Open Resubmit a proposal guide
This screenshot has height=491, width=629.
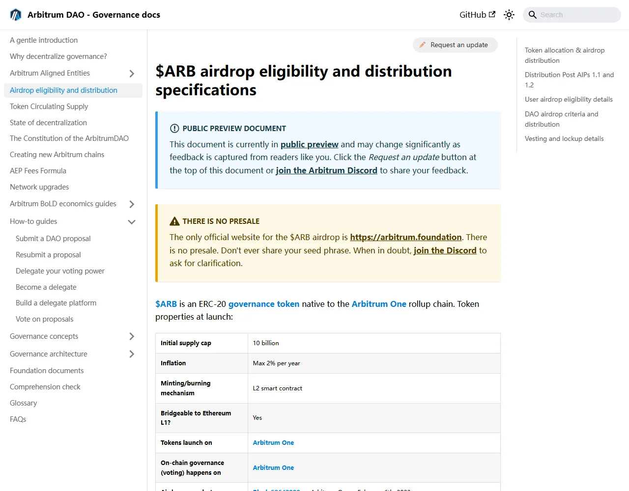[48, 255]
